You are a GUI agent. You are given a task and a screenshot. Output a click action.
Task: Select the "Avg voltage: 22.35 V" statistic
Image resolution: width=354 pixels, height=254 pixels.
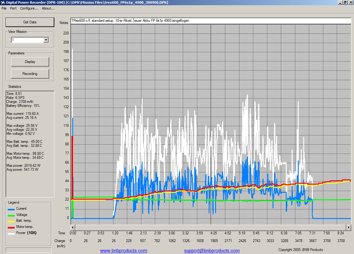coord(22,130)
